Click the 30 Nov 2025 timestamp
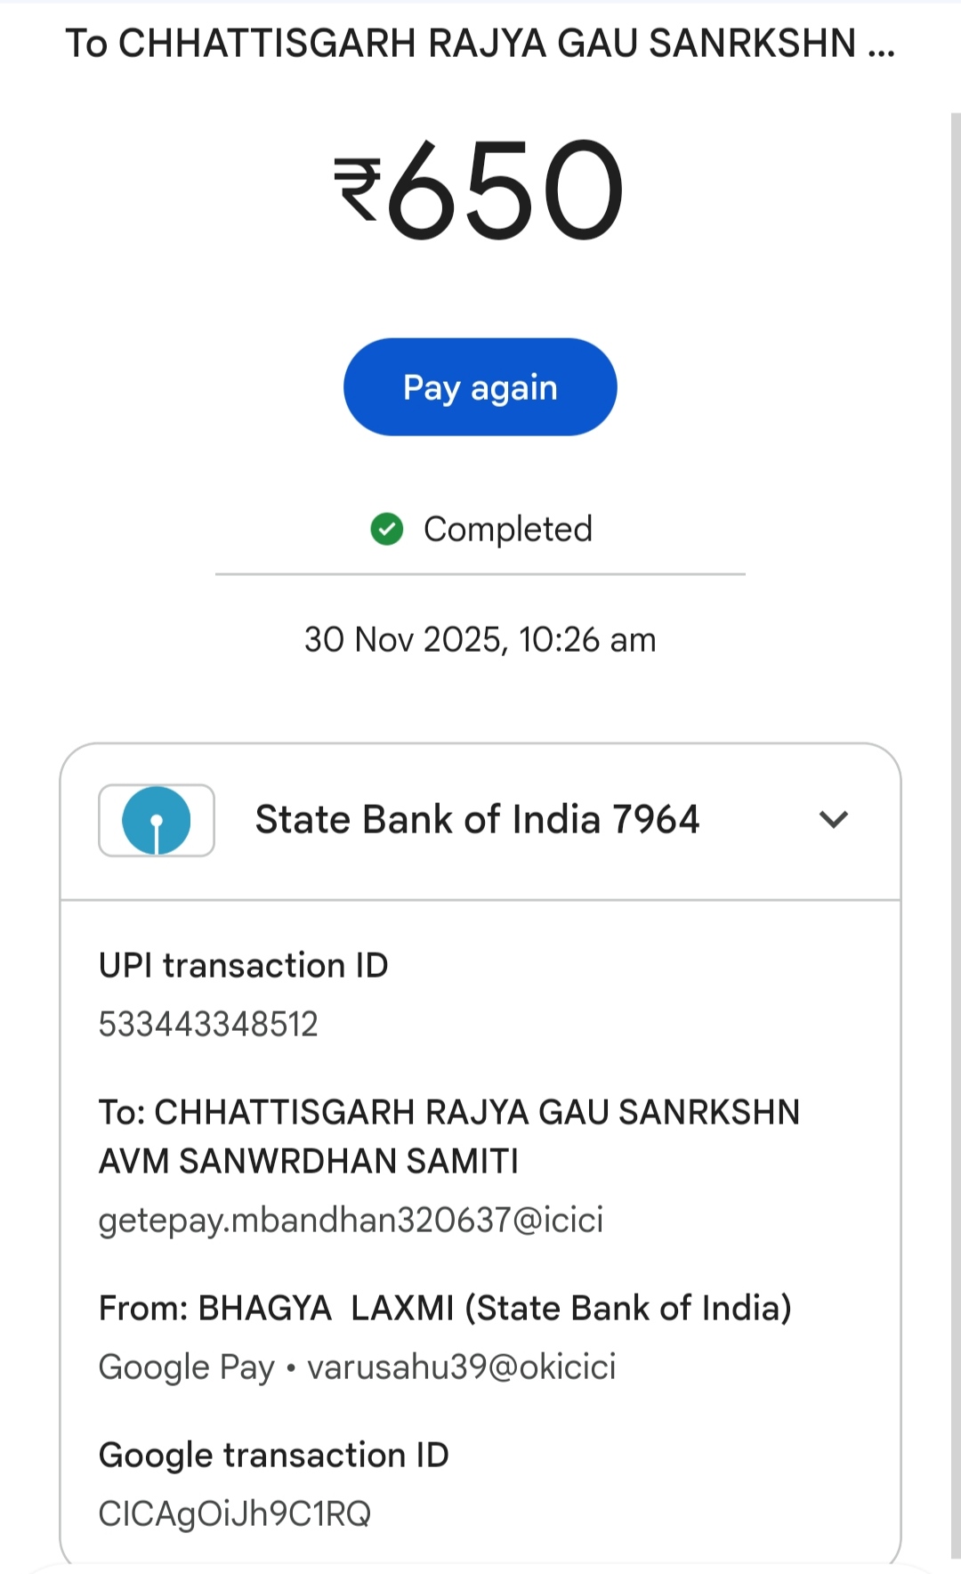Image resolution: width=961 pixels, height=1574 pixels. [480, 640]
